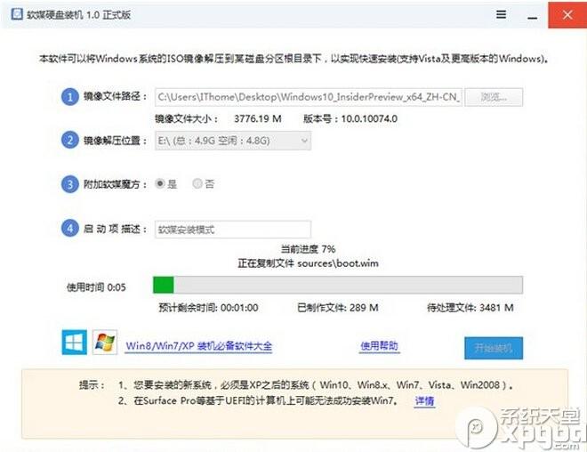
Task: Click the 附加软媒魔方 label
Action: [115, 184]
